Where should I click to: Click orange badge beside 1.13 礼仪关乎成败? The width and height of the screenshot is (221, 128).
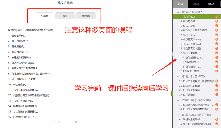pyautogui.click(x=217, y=71)
